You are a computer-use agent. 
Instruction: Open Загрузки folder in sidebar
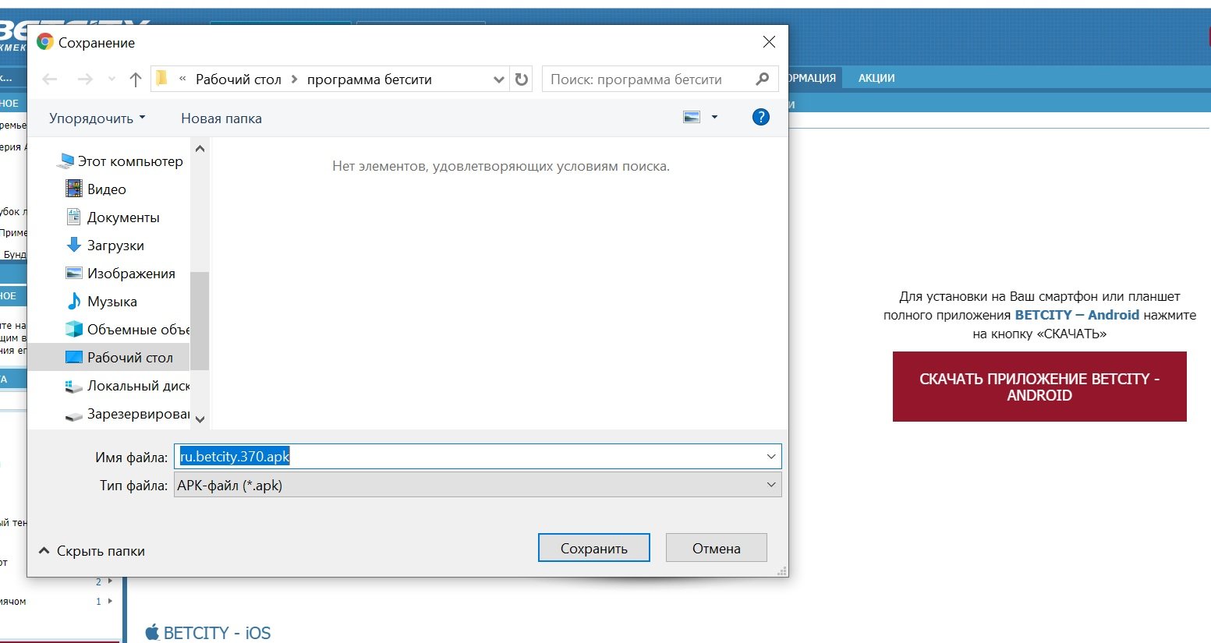click(x=115, y=246)
